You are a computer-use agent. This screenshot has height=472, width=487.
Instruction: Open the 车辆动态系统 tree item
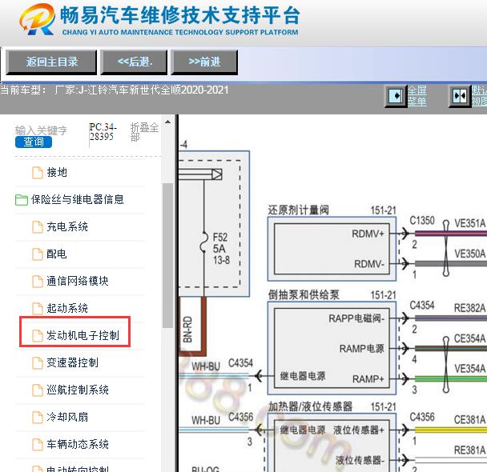pyautogui.click(x=78, y=444)
